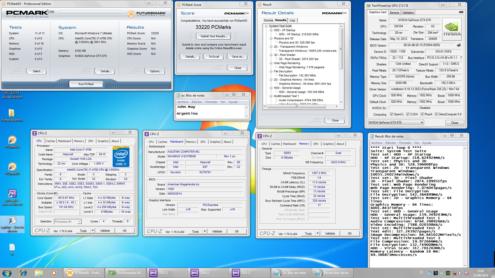Click the Bus Interface question mark icon
Screen dimensions: 495x278
click(461, 58)
